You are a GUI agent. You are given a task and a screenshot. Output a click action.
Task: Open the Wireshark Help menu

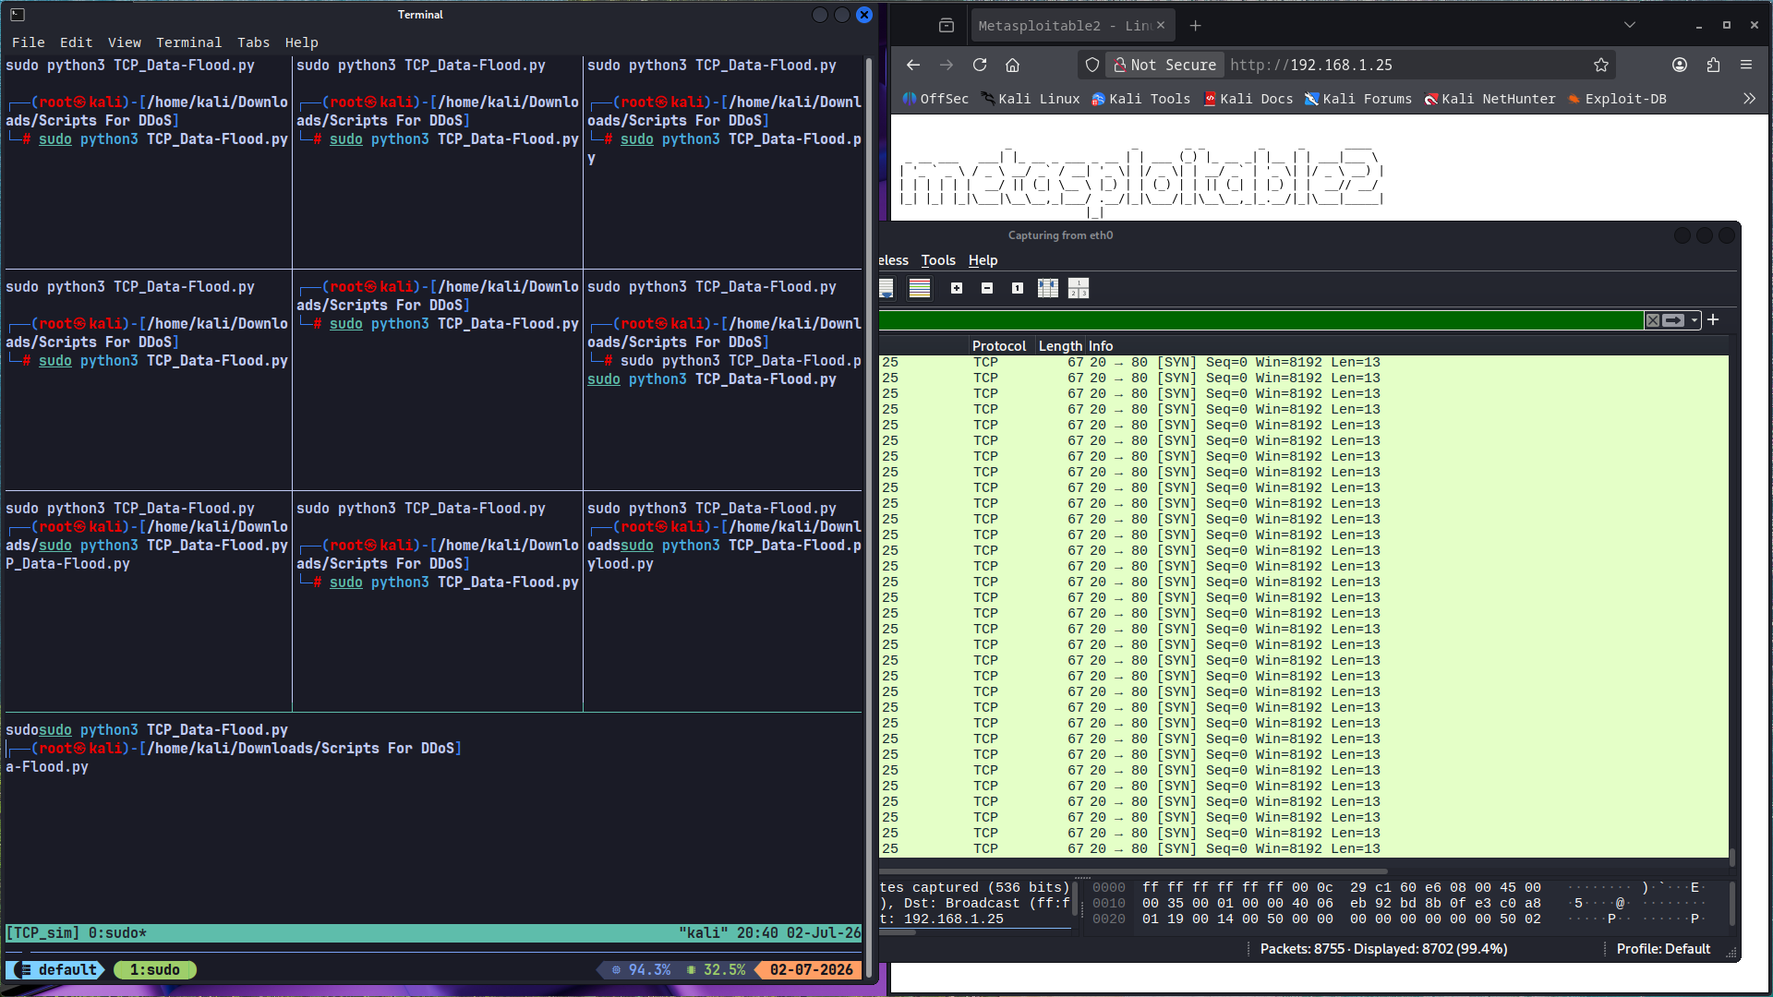[983, 260]
